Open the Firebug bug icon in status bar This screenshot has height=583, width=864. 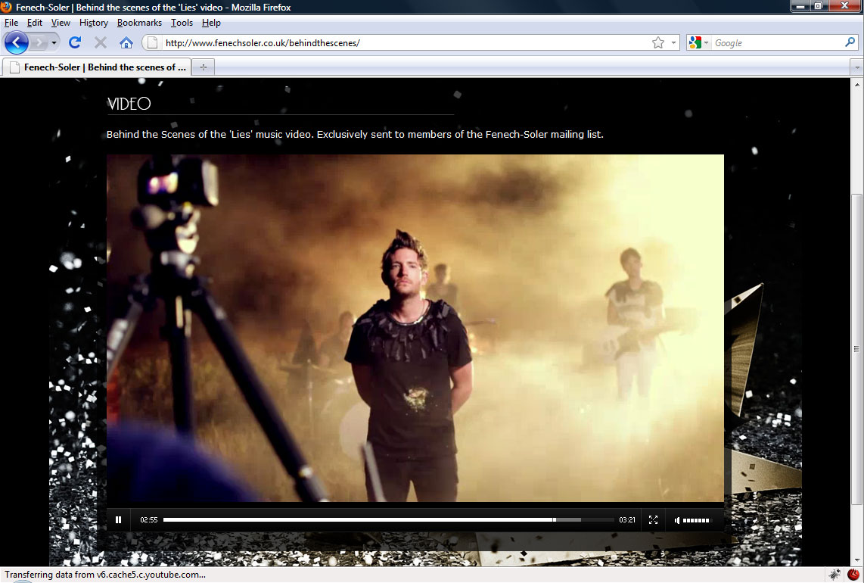[835, 574]
